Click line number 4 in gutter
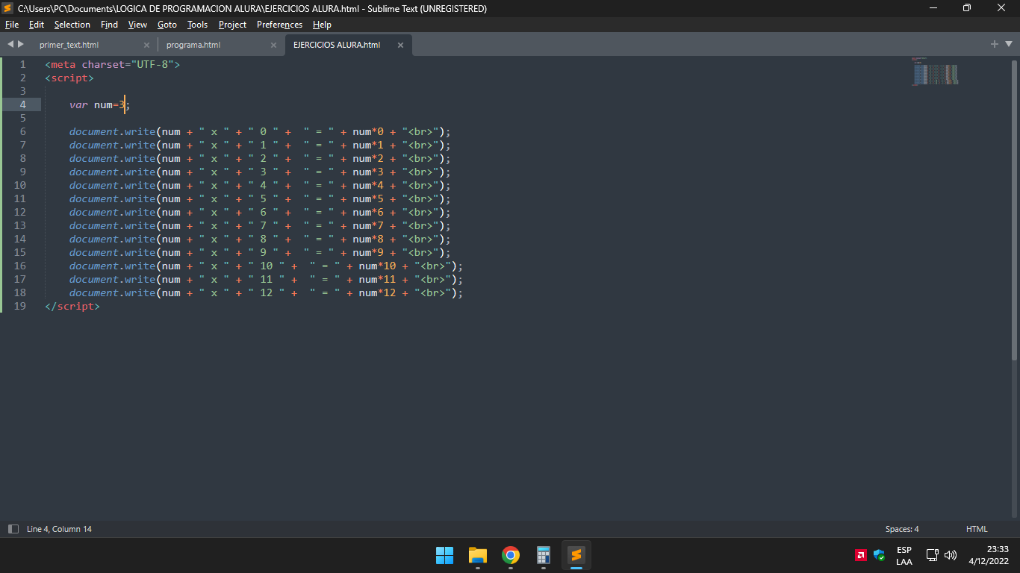 [x=23, y=104]
